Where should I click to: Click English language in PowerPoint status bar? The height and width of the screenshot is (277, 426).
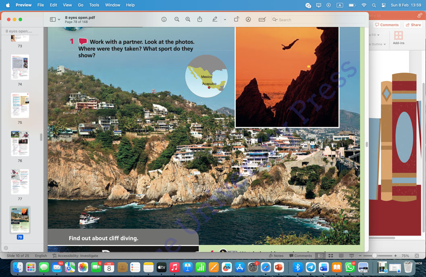point(41,256)
